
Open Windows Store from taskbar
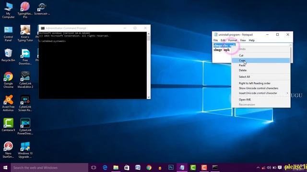(127, 168)
